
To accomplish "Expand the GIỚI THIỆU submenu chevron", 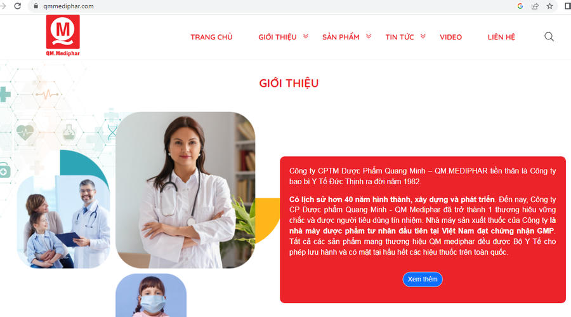I will (x=306, y=36).
